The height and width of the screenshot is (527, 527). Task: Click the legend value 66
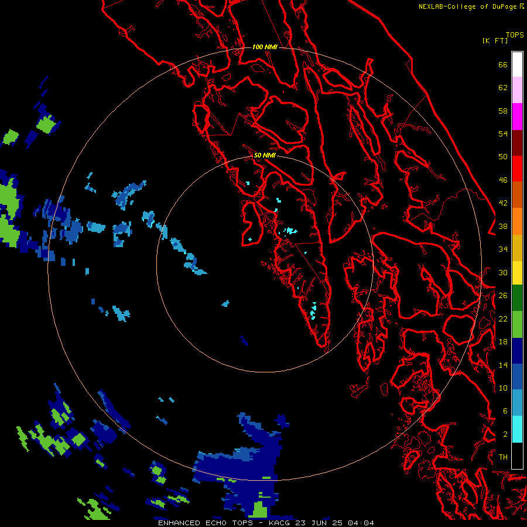coord(503,64)
